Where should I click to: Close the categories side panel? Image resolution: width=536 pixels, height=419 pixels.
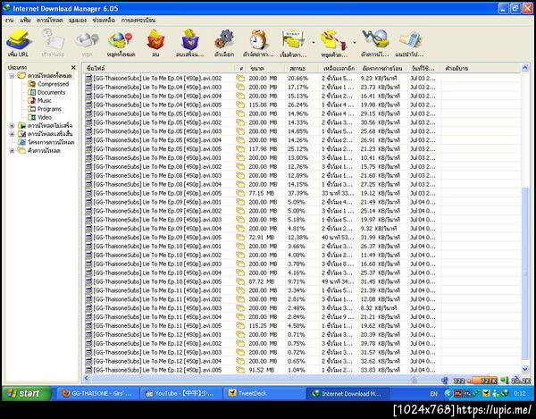tap(73, 67)
